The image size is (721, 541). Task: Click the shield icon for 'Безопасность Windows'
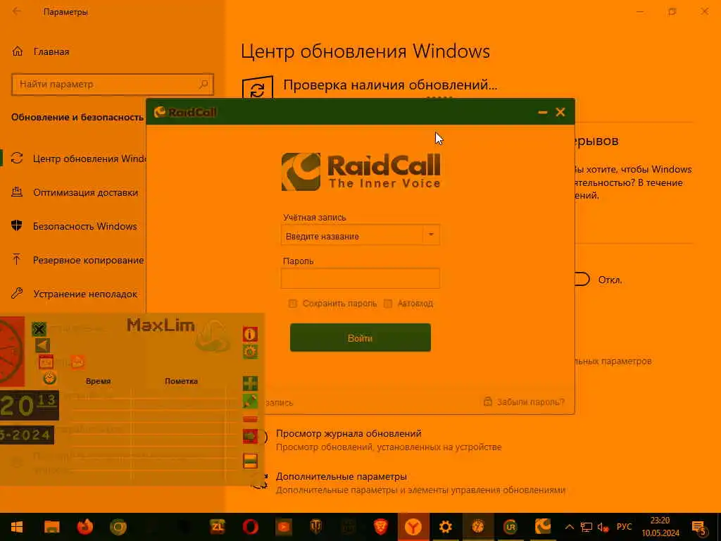17,225
